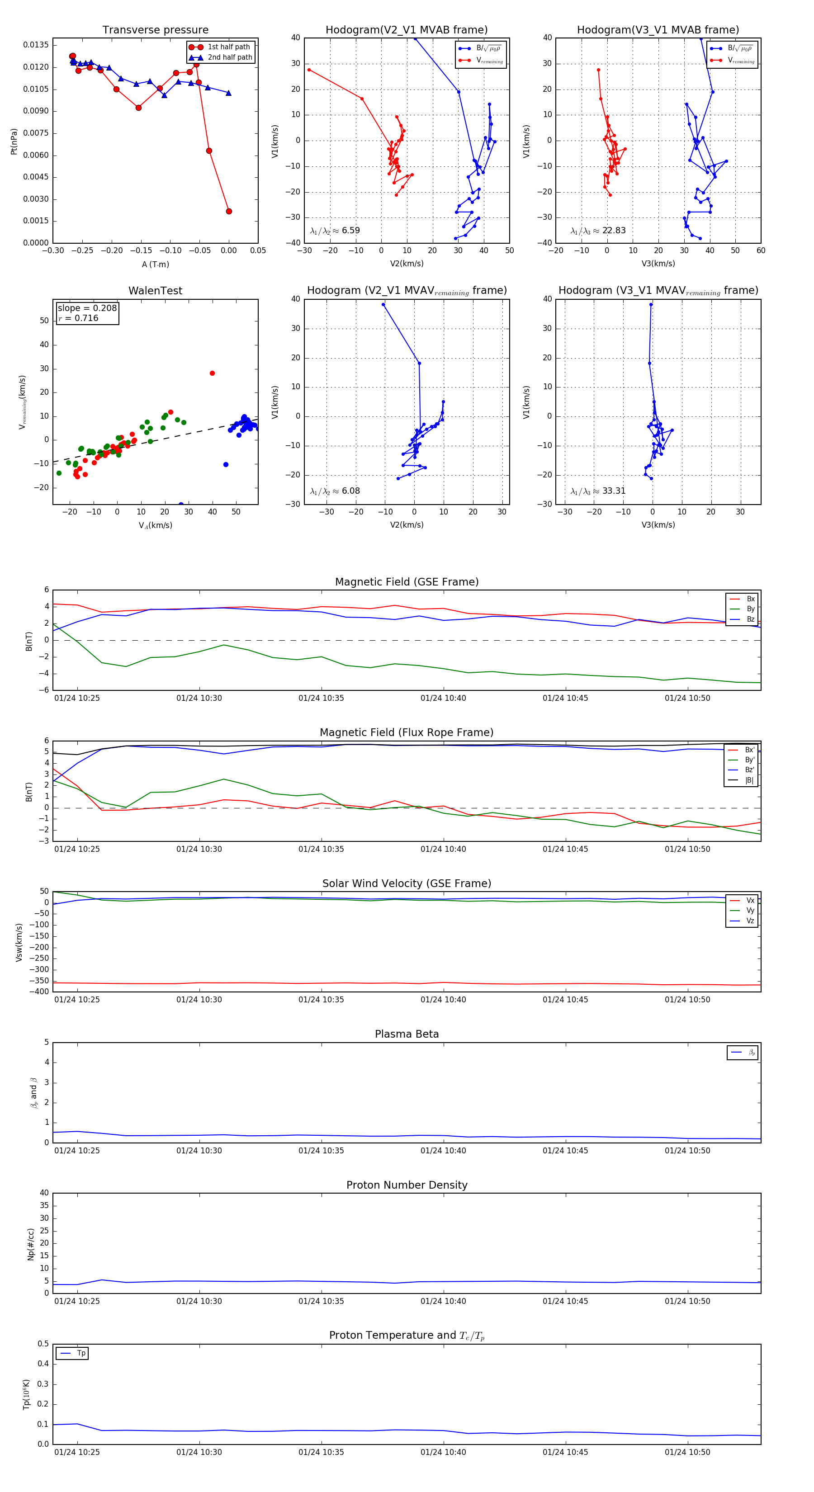Click '01/24 10:40' tick in Plasma Beta plot
The width and height of the screenshot is (814, 1492).
443,1150
